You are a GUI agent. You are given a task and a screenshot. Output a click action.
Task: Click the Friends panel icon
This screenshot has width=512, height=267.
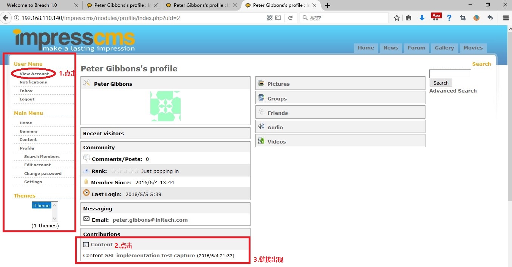261,112
